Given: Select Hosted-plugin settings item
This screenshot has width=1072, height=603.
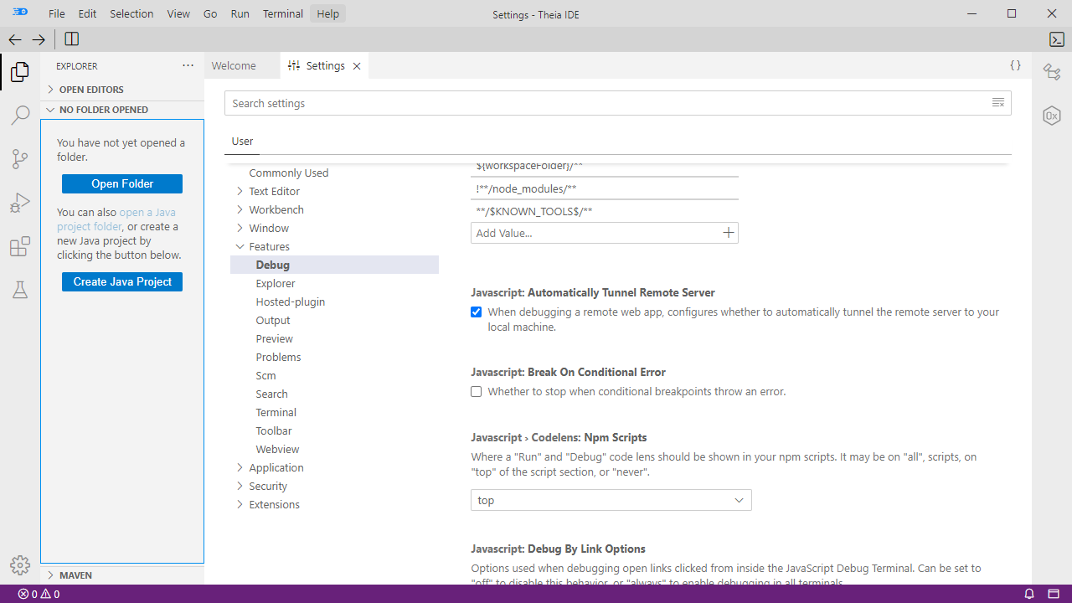Looking at the screenshot, I should click(x=291, y=301).
